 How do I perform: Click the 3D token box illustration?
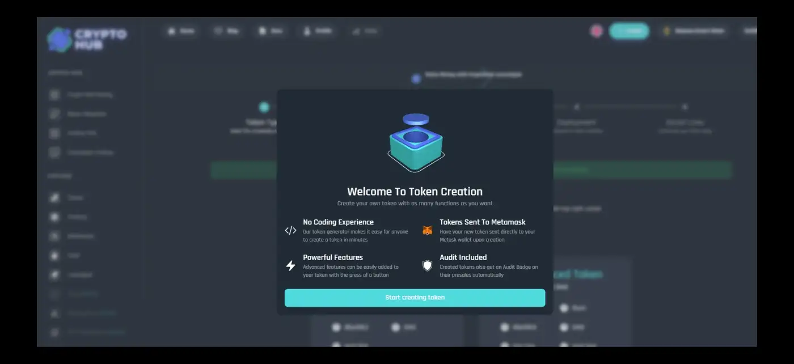[416, 142]
